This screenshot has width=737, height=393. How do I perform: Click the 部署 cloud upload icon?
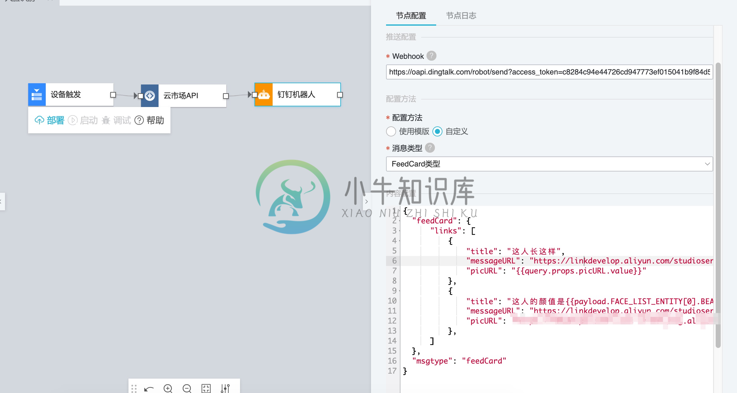coord(39,120)
